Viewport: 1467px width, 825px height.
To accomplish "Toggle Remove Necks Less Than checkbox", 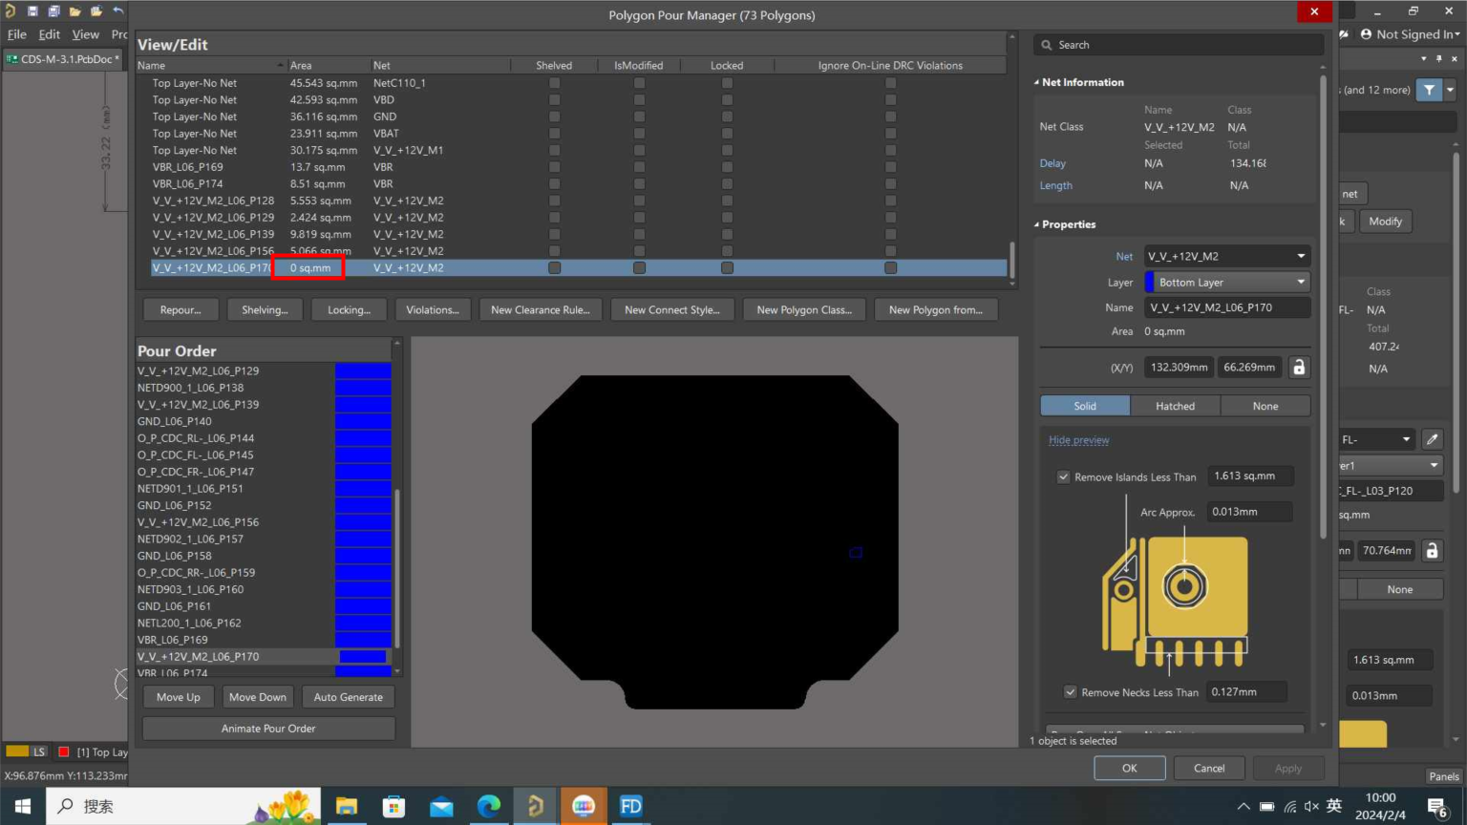I will click(x=1070, y=692).
